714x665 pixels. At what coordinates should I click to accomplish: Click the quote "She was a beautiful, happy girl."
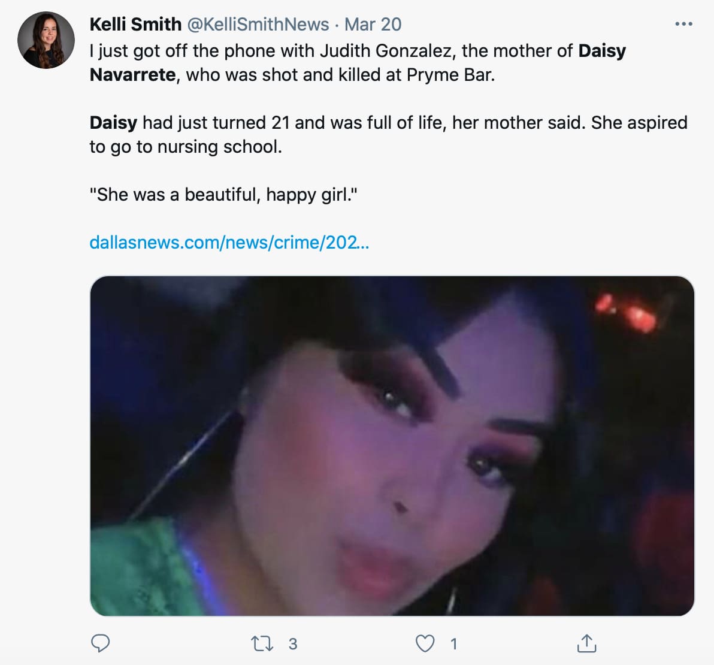(x=223, y=195)
